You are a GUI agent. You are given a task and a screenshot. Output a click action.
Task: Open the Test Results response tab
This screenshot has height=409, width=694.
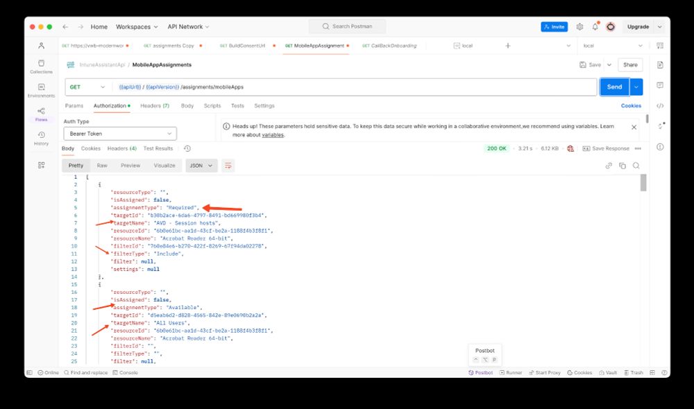(158, 148)
